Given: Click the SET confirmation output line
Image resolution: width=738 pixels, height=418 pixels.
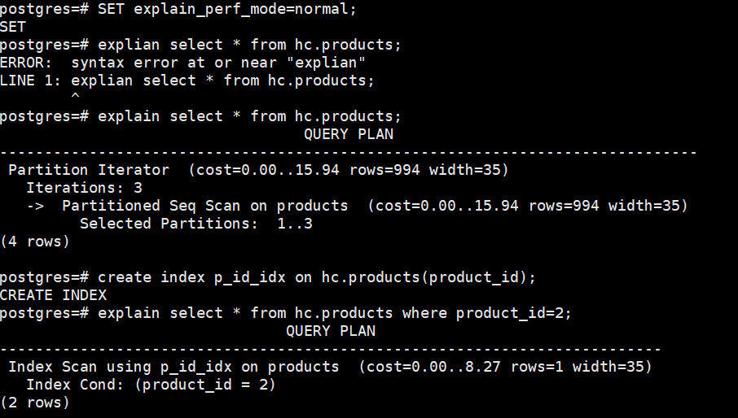Looking at the screenshot, I should pos(13,27).
